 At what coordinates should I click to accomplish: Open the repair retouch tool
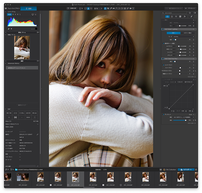click(128, 9)
